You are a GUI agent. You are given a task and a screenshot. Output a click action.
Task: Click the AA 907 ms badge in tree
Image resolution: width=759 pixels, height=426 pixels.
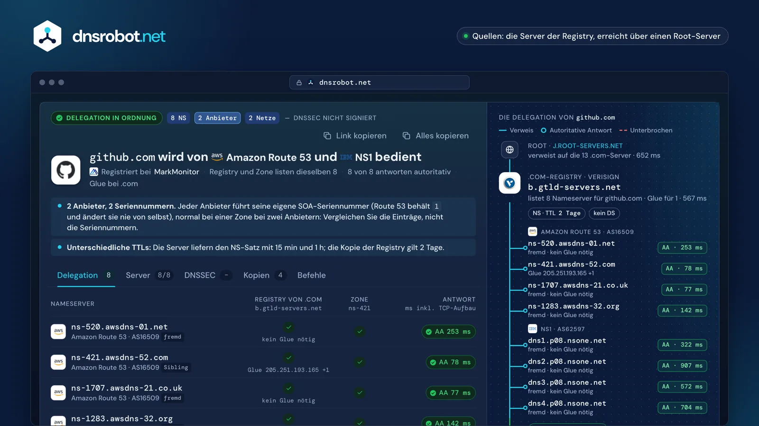682,366
